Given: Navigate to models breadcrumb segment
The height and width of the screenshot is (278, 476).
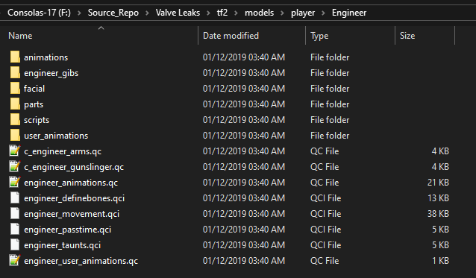Looking at the screenshot, I should 259,13.
